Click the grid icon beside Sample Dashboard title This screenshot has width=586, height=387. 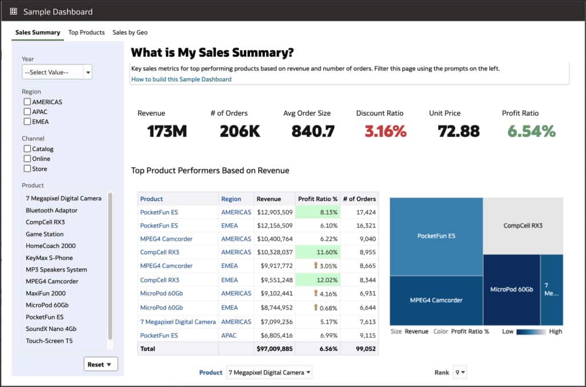tap(14, 11)
